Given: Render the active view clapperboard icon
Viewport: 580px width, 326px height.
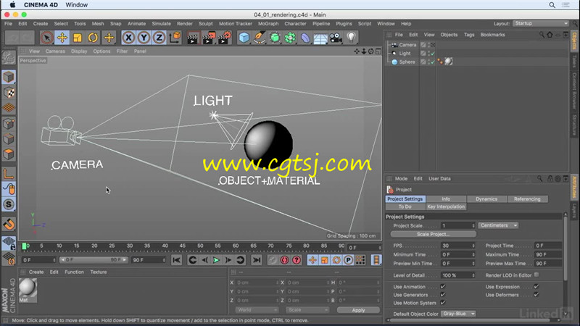Looking at the screenshot, I should click(x=193, y=38).
